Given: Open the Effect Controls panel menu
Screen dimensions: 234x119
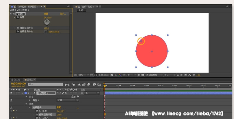Looking at the screenshot, I should point(68,6).
